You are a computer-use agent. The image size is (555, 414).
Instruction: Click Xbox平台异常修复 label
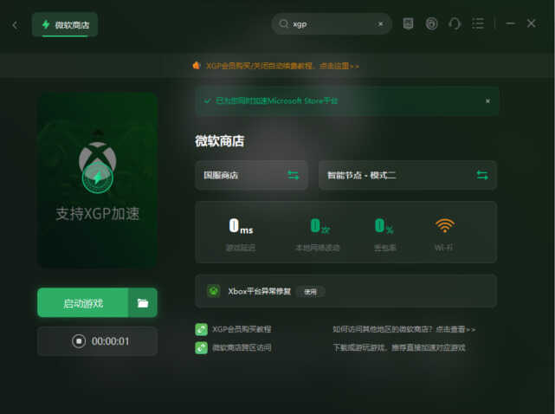[x=259, y=292]
